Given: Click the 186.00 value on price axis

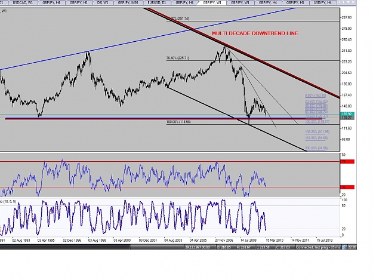Looking at the screenshot, I should click(x=346, y=84).
